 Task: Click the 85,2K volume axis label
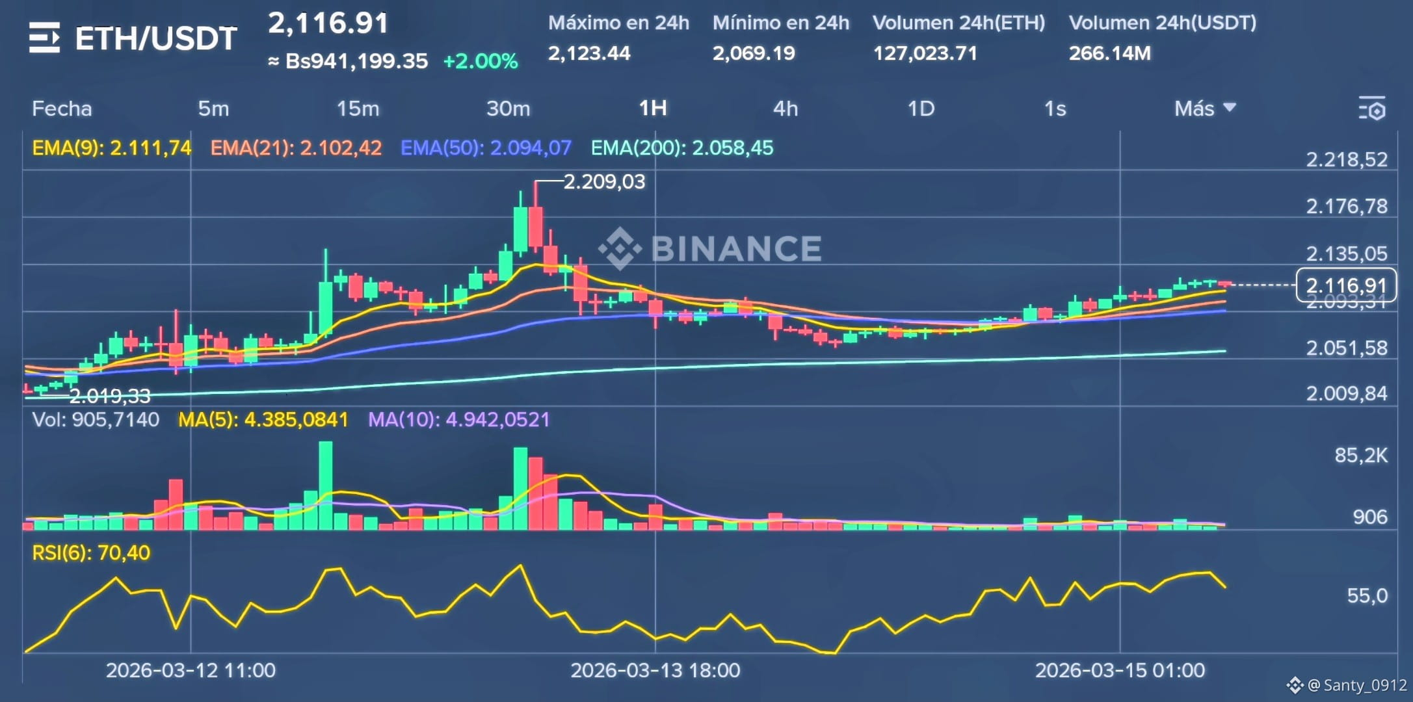[x=1361, y=456]
